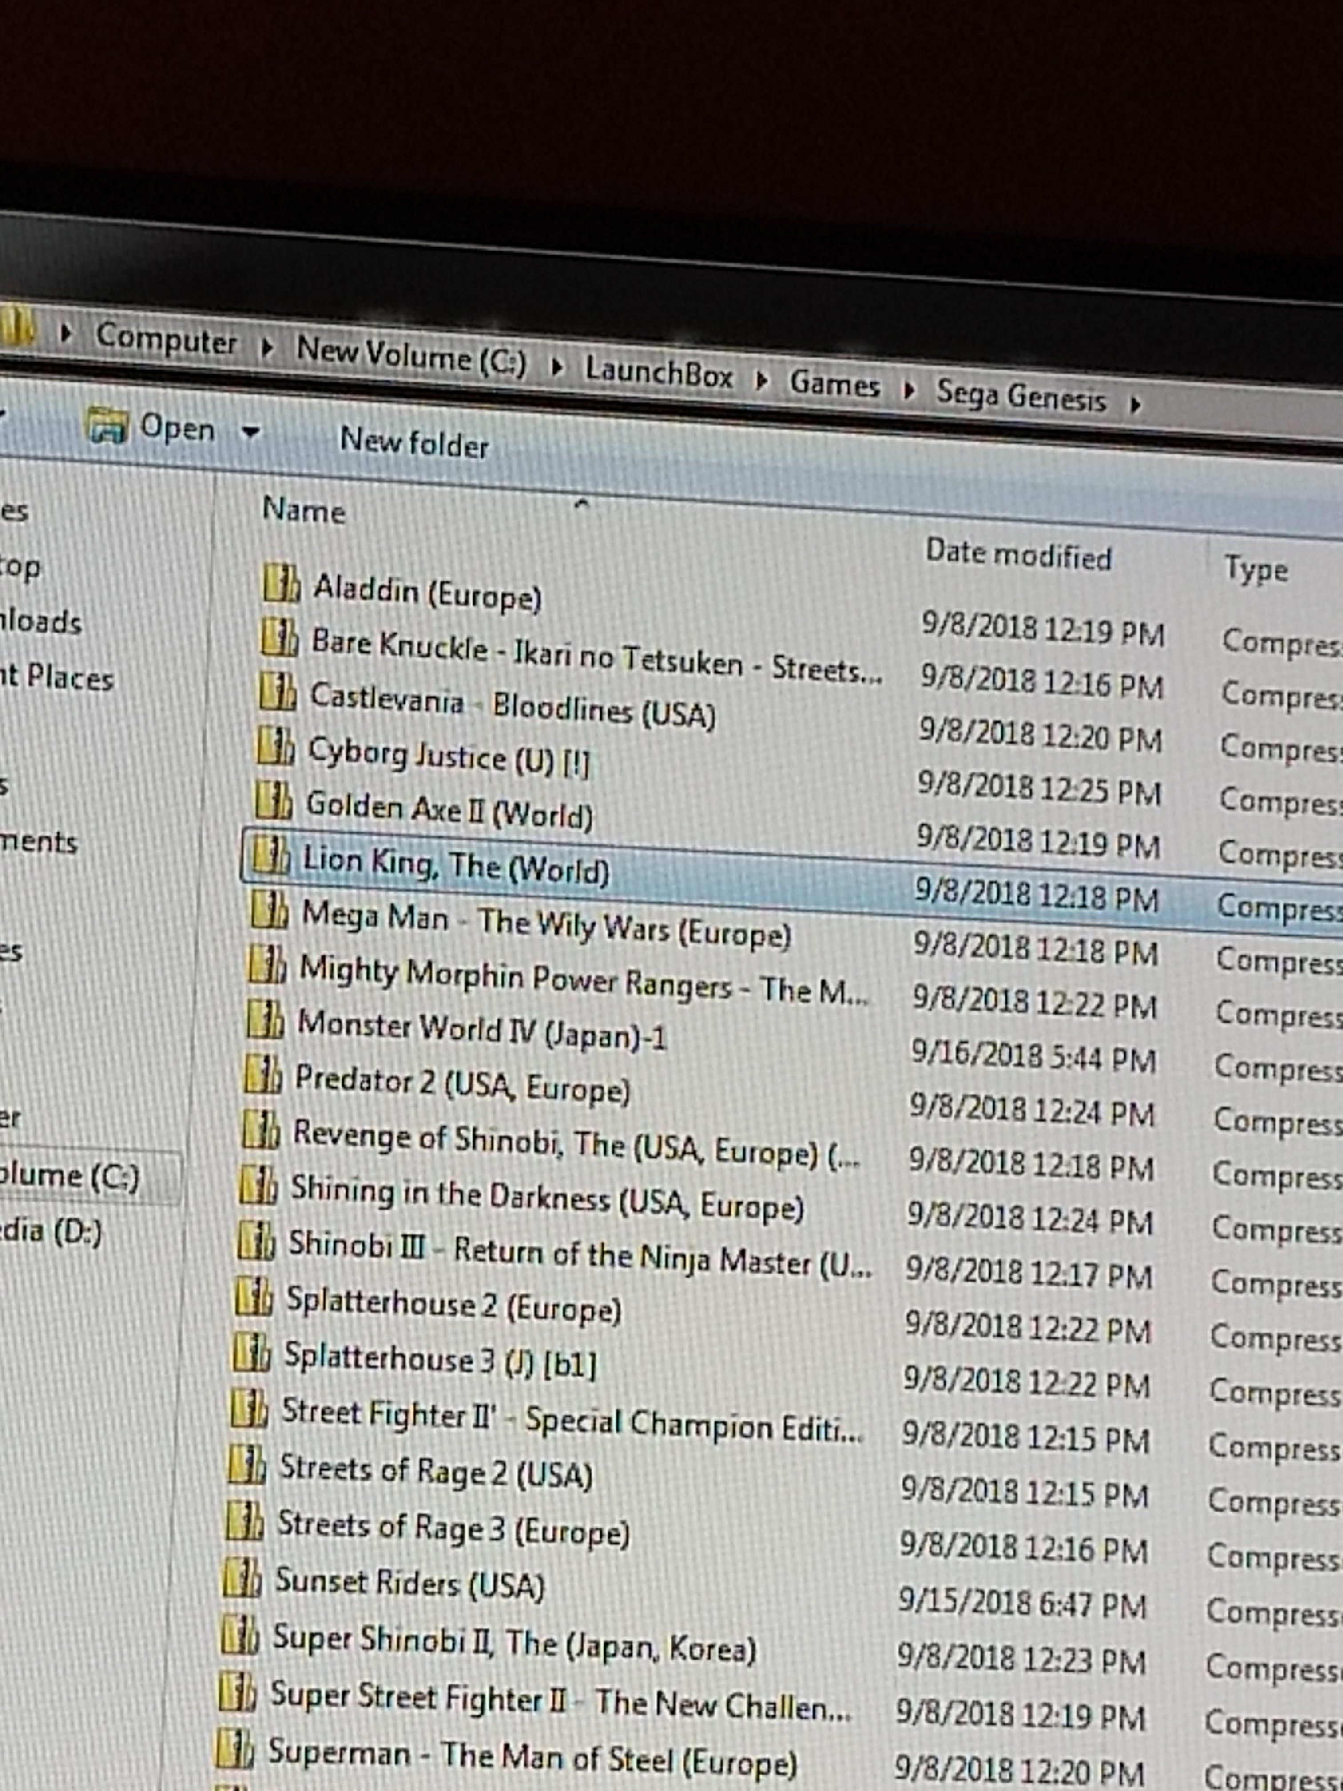
Task: Click the Super Shinobi II zip icon
Action: (240, 1635)
